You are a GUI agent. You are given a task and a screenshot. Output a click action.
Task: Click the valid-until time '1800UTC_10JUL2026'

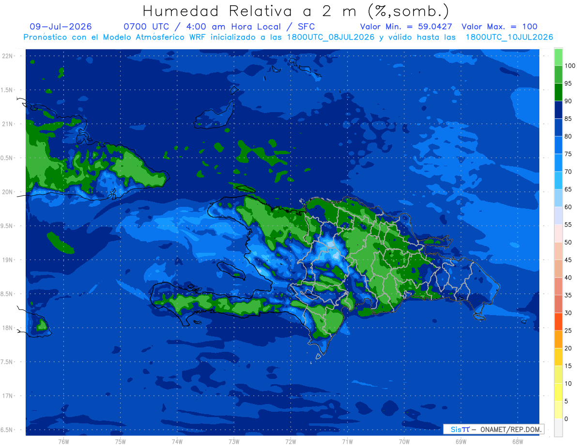tap(509, 37)
